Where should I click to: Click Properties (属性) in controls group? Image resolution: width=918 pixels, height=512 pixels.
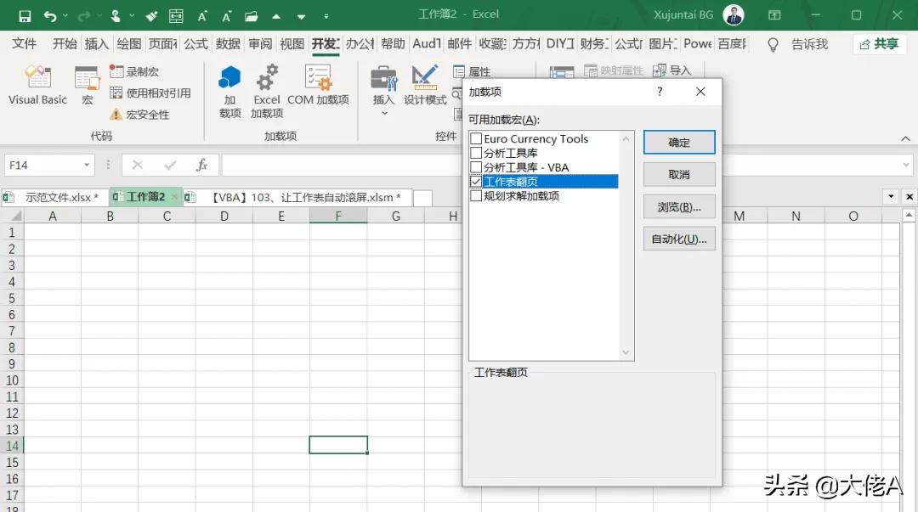pos(472,71)
